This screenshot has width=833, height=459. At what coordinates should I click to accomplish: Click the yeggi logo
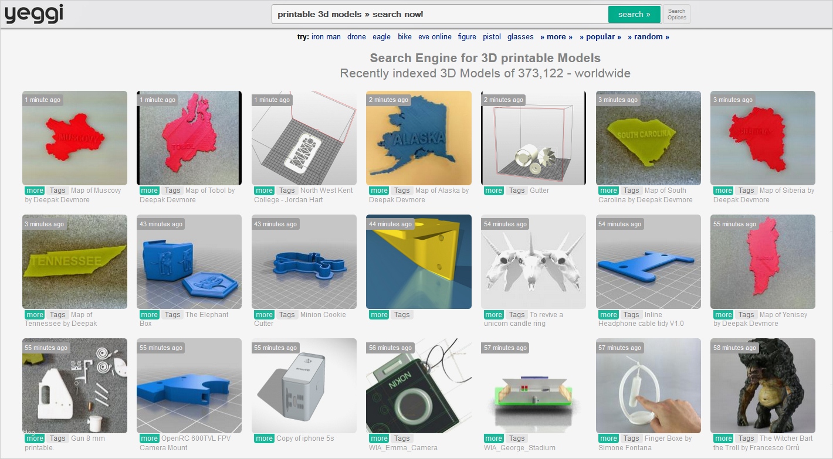(33, 13)
